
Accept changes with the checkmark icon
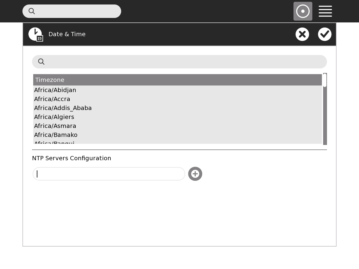(325, 34)
